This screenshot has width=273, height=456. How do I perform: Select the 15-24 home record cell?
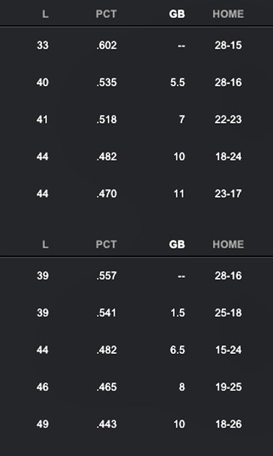(x=228, y=350)
